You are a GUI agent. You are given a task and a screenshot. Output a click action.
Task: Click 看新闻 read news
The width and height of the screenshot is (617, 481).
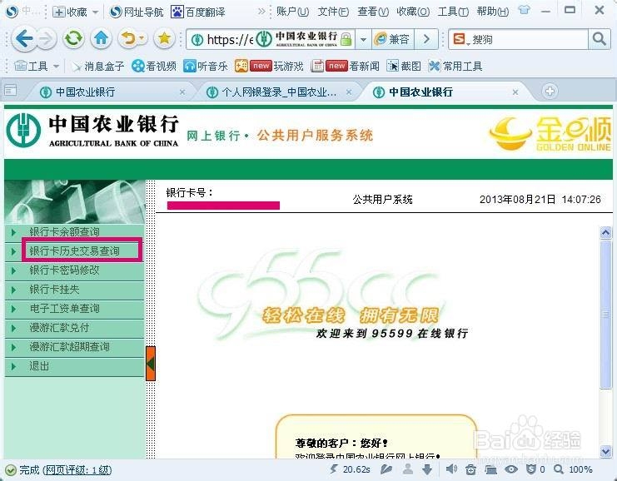pos(345,66)
